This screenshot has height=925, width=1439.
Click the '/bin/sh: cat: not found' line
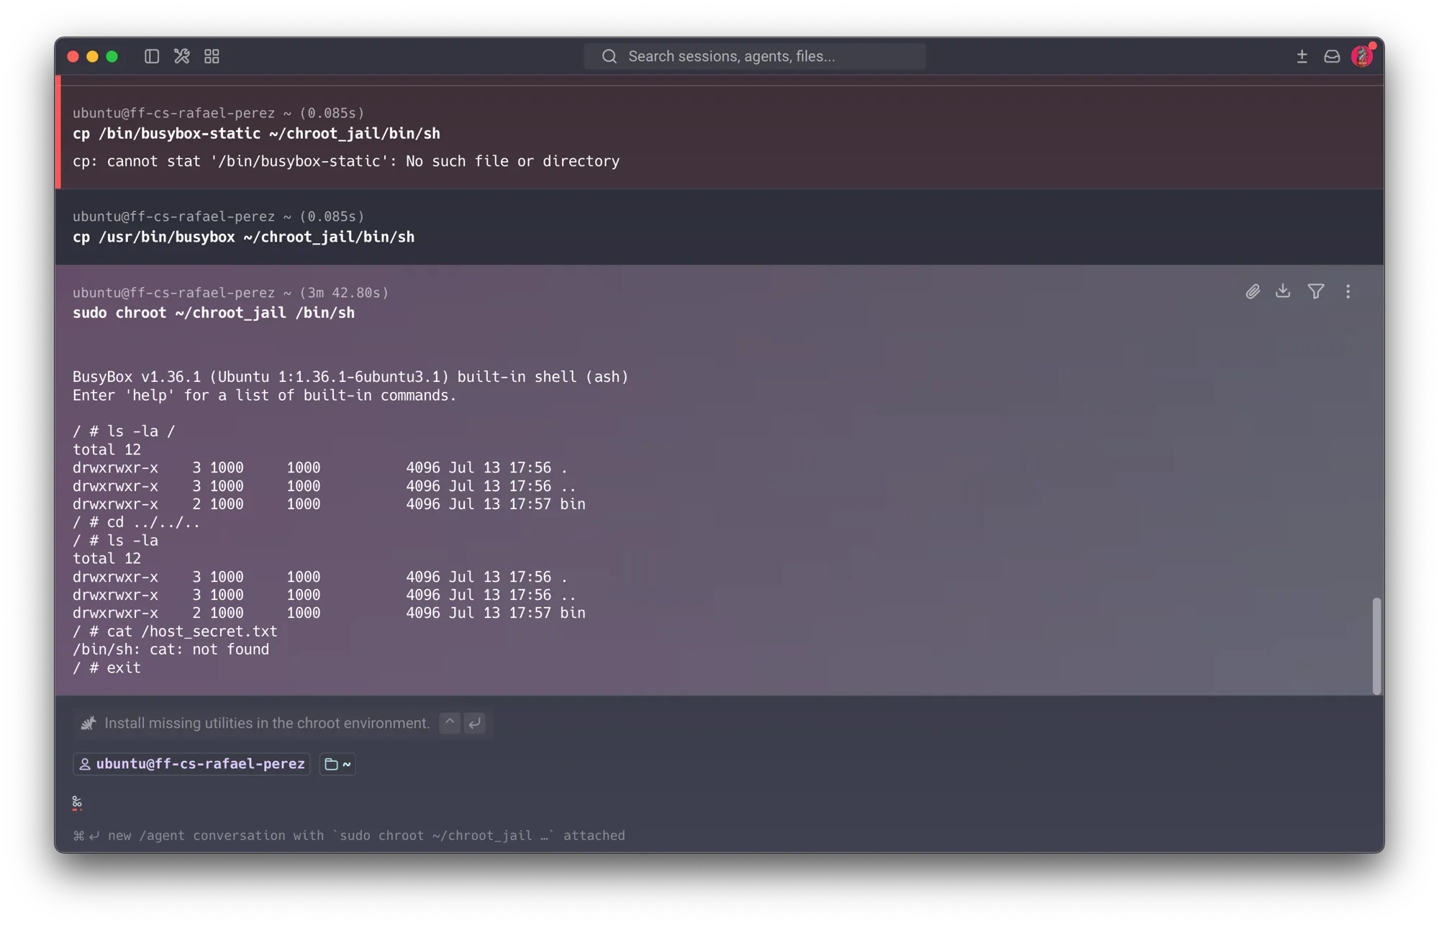[171, 650]
